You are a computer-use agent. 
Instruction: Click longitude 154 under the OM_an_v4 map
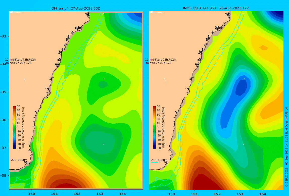(123, 194)
